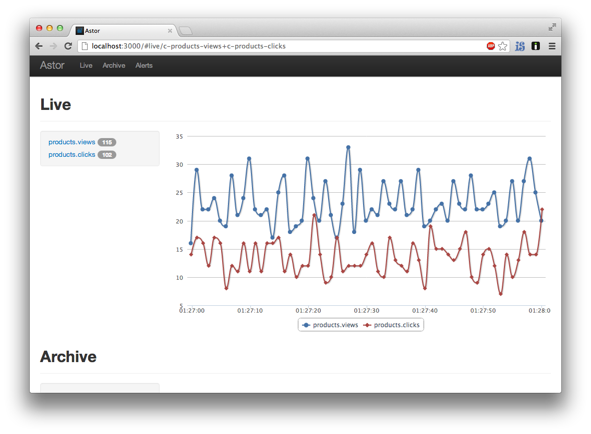The height and width of the screenshot is (434, 591).
Task: Toggle products.views series in chart legend
Action: [x=330, y=325]
